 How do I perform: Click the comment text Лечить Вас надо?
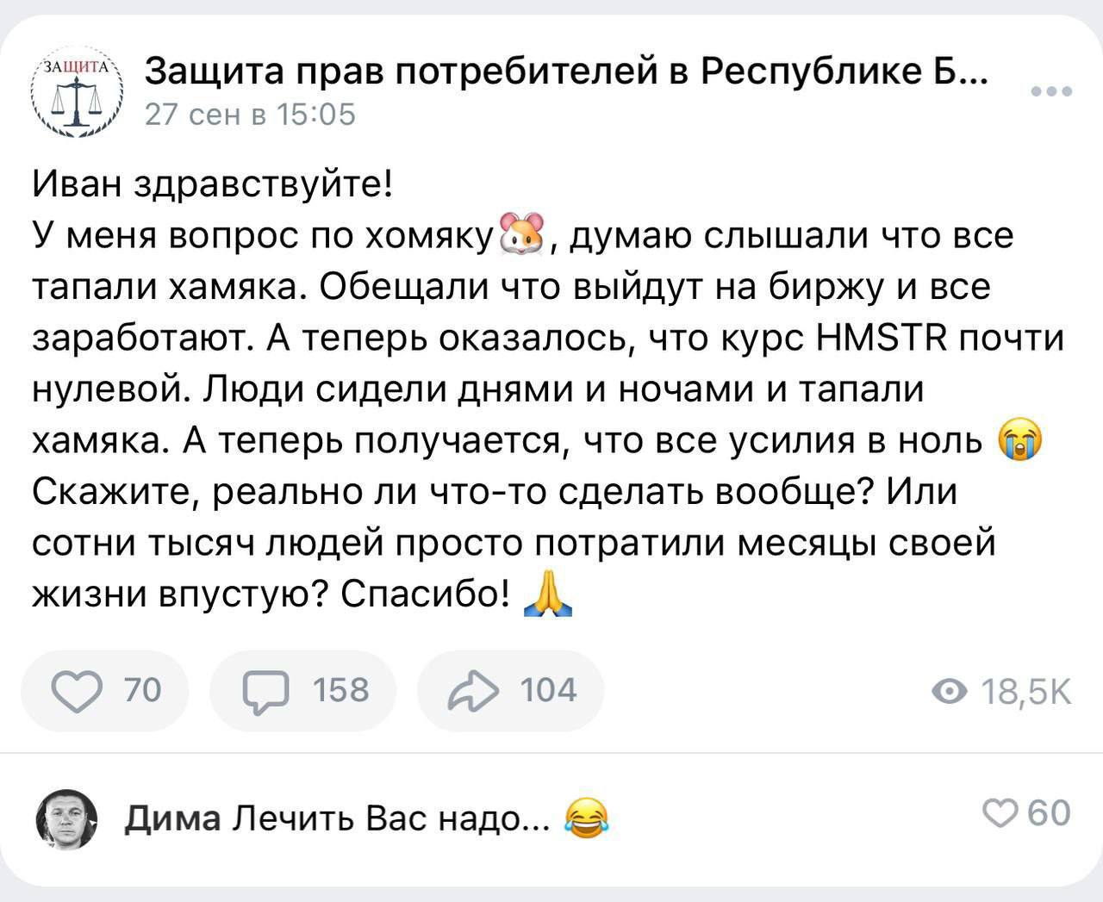tap(393, 818)
